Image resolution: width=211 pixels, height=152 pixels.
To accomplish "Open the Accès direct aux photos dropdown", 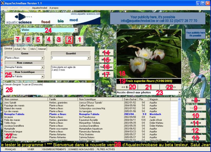I will point(180,93).
